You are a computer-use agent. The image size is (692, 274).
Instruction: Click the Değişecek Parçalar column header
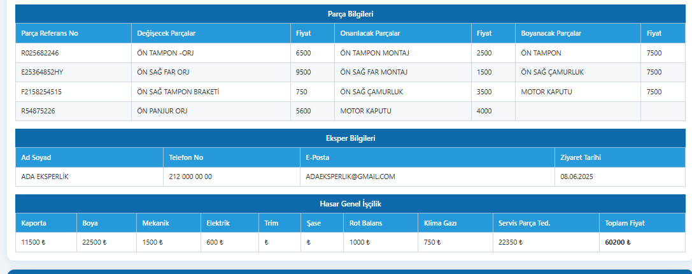click(x=166, y=33)
